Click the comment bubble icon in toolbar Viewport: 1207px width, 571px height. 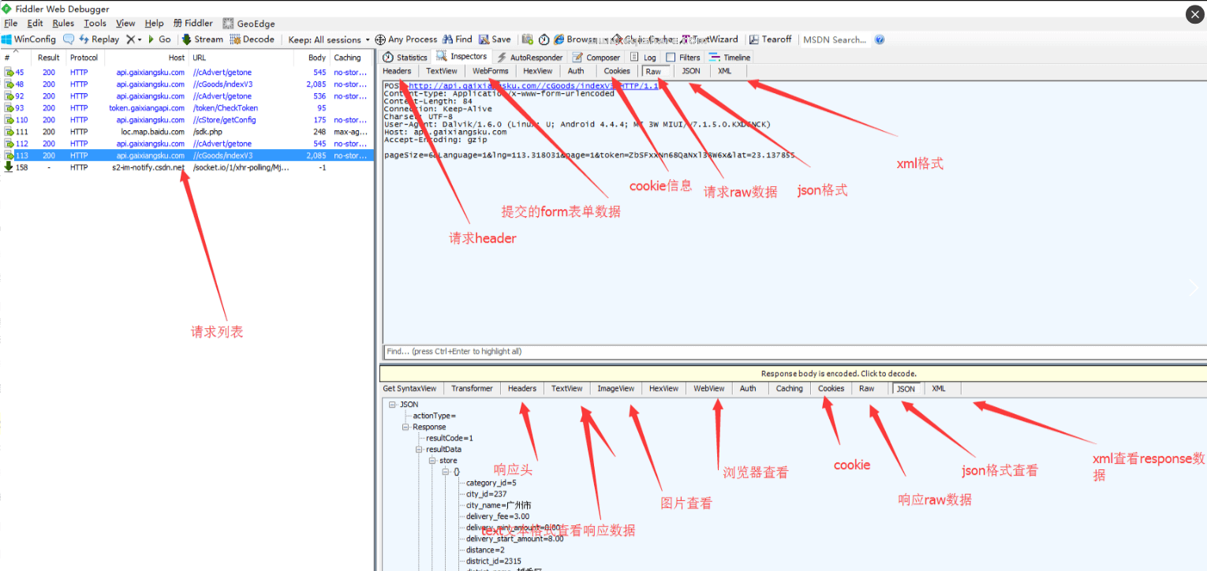[x=69, y=39]
